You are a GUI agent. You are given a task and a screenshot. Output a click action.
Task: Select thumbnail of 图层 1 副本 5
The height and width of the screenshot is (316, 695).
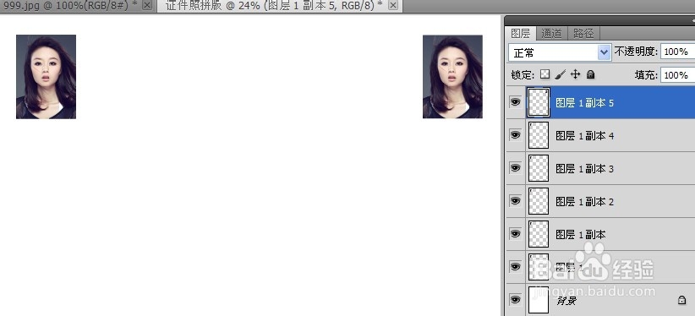[539, 102]
